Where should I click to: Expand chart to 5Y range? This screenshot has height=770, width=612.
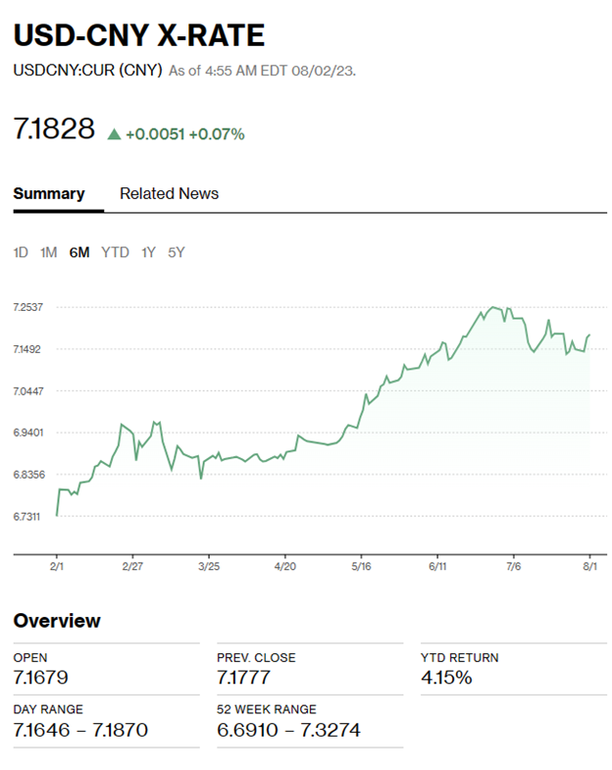176,252
